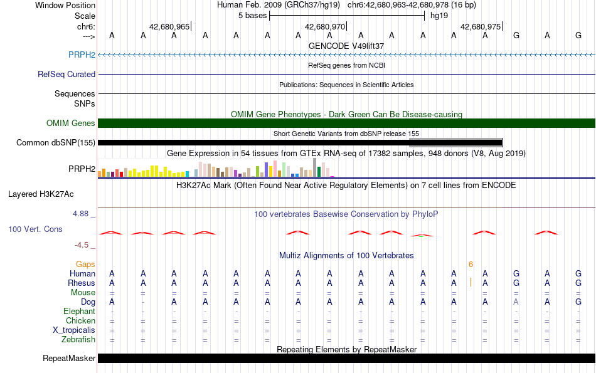
Task: Click the orange insertion tick in Rhesus row
Action: 471,282
